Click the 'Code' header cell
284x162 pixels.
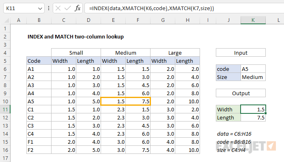pyautogui.click(x=39, y=61)
